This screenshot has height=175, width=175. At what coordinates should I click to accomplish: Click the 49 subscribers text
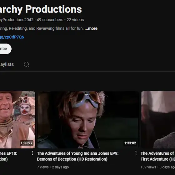point(50,20)
